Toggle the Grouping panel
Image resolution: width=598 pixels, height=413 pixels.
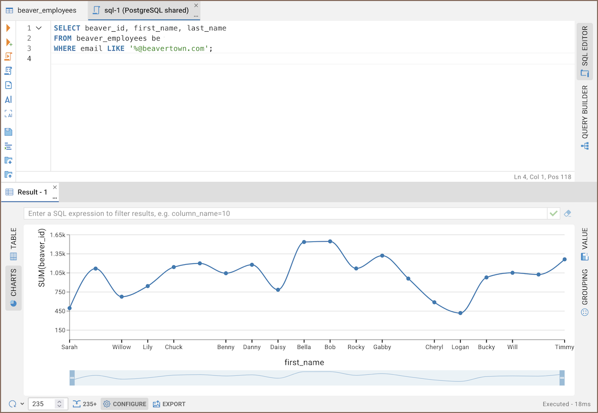pos(585,293)
